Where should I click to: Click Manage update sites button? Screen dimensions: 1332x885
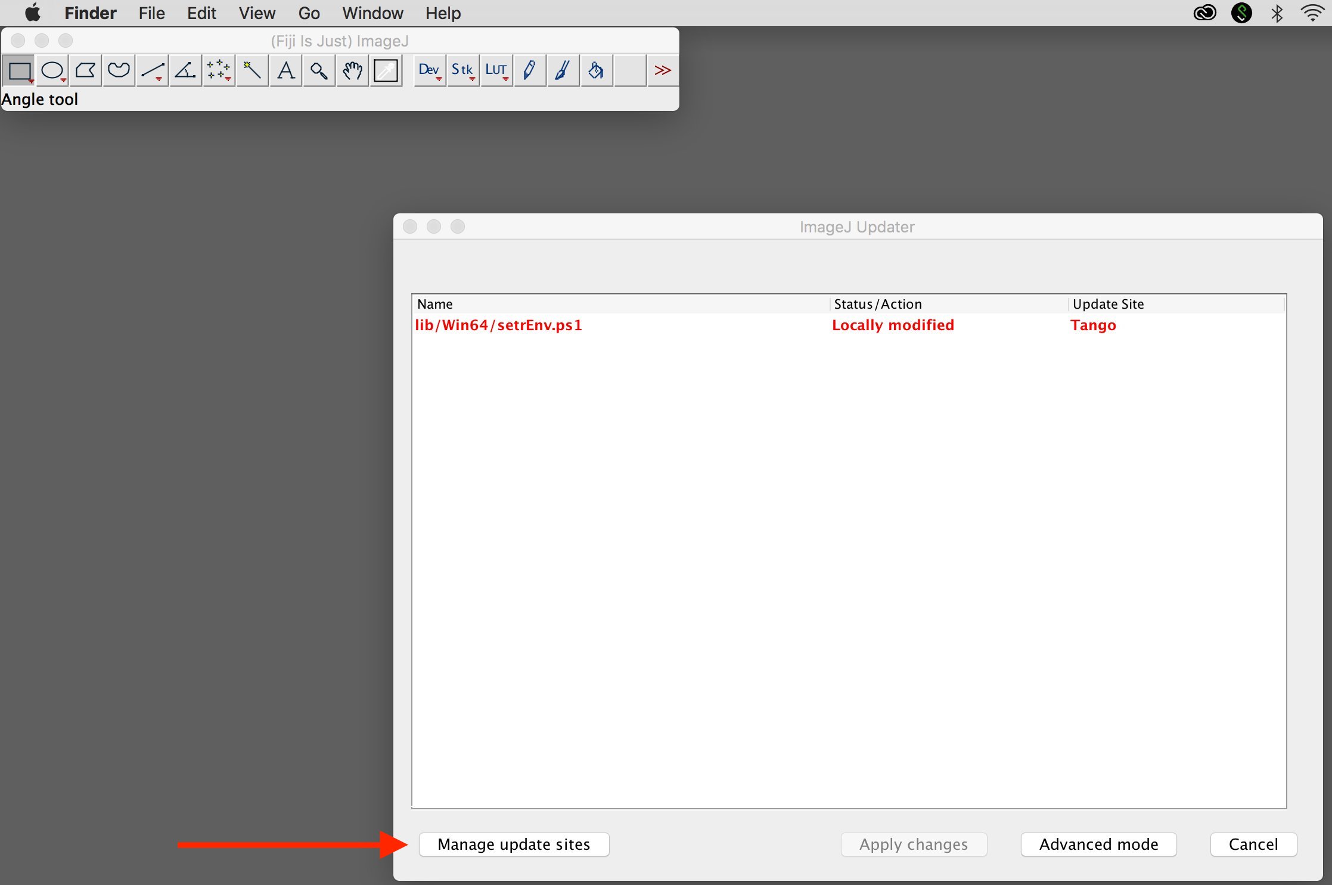pos(513,843)
